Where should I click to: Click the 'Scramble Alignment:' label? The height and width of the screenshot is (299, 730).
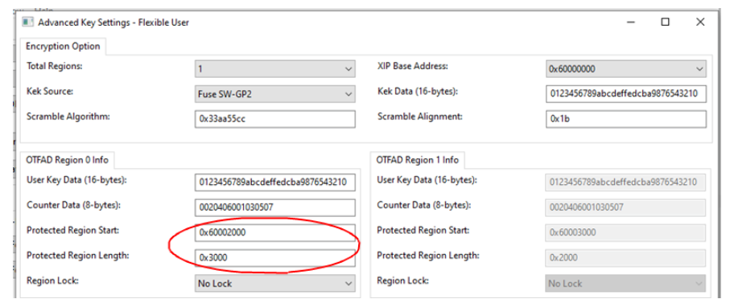420,117
